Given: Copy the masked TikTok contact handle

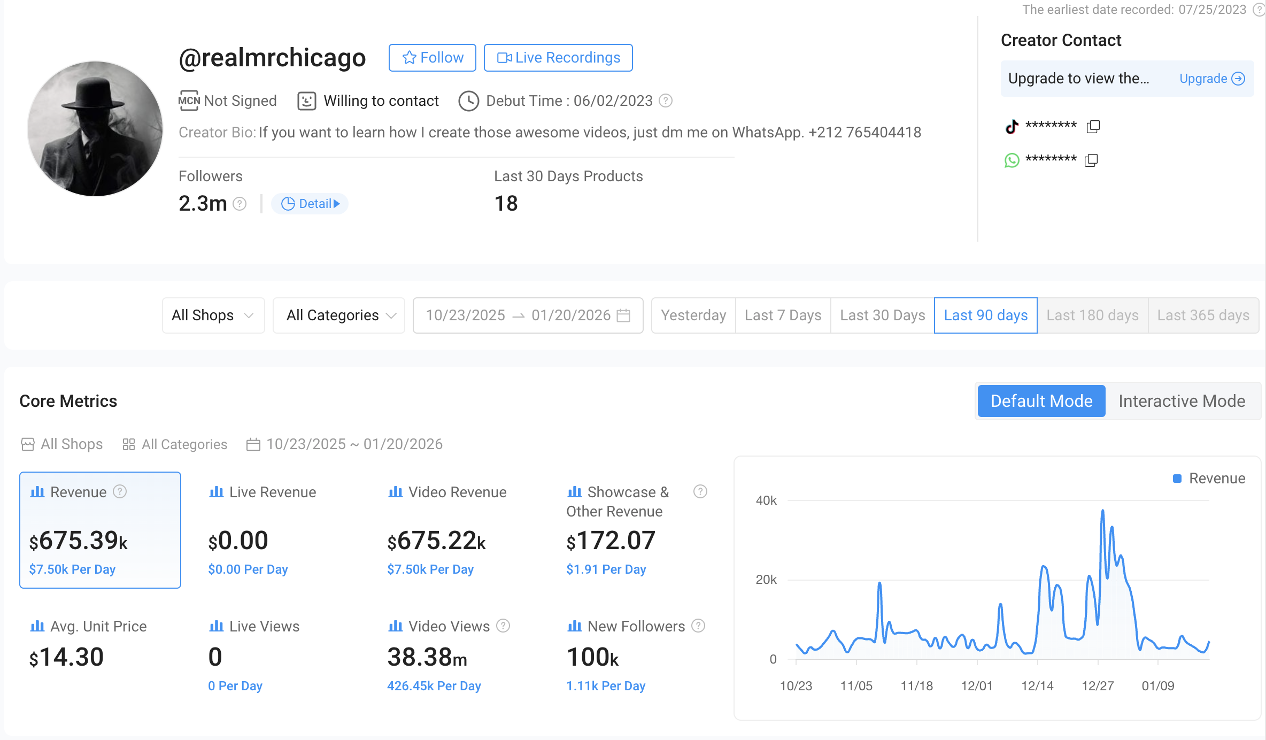Looking at the screenshot, I should (x=1093, y=127).
